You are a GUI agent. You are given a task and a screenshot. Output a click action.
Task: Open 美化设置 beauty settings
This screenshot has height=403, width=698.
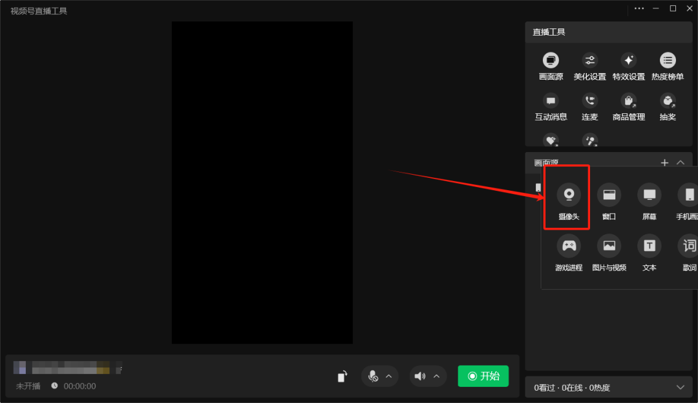click(x=589, y=61)
